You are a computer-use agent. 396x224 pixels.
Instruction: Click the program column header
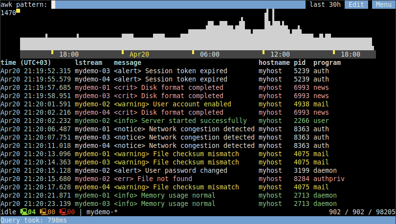327,62
